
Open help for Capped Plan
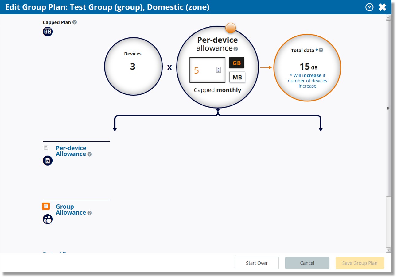(x=75, y=22)
